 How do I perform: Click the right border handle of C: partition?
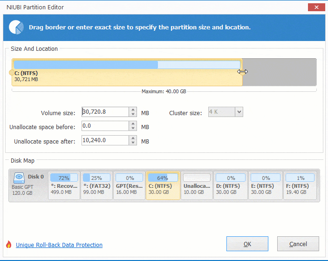[x=242, y=72]
